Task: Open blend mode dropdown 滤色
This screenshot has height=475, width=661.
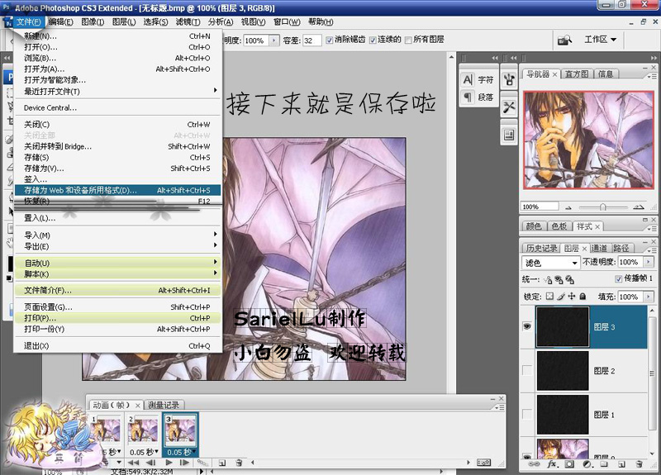Action: click(x=550, y=263)
